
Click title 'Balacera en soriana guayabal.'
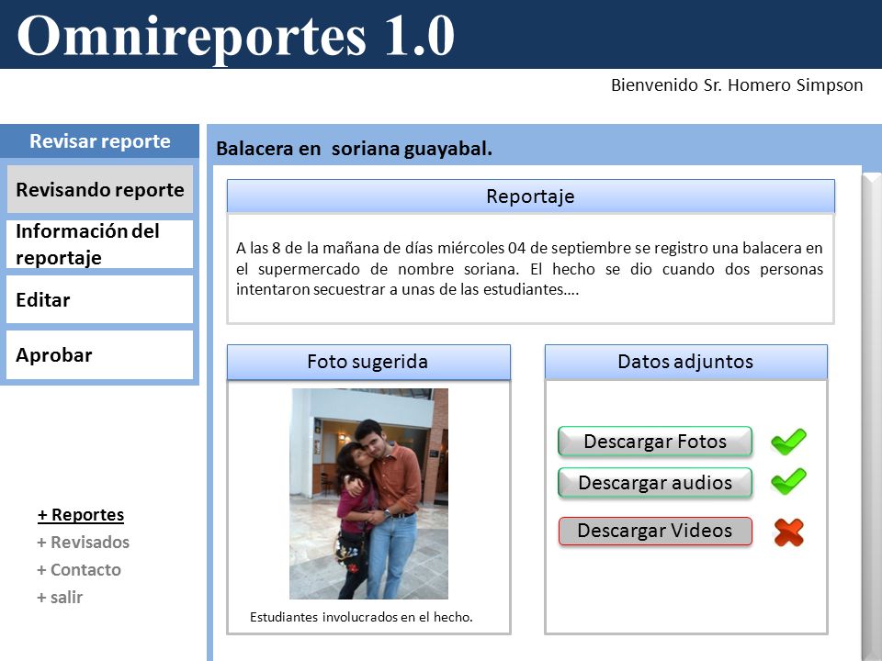tap(354, 149)
